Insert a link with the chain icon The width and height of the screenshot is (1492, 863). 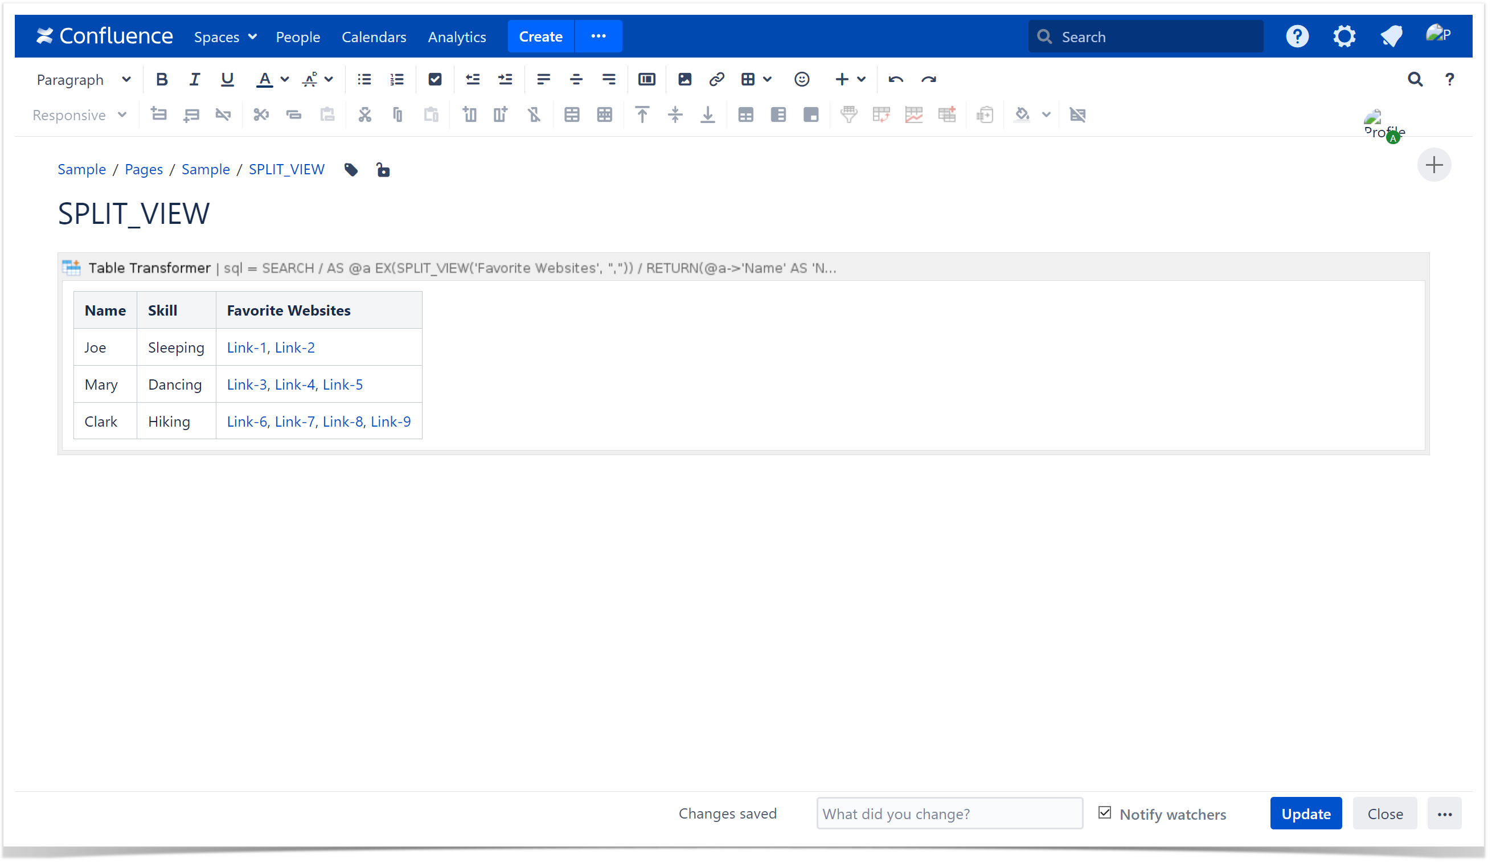point(717,79)
